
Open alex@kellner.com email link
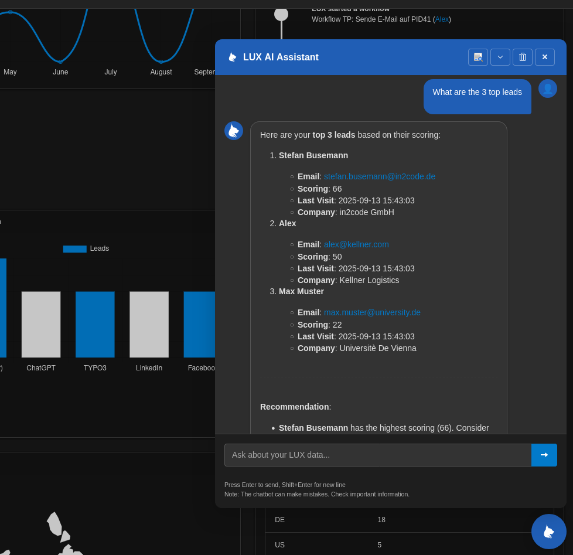pos(356,244)
